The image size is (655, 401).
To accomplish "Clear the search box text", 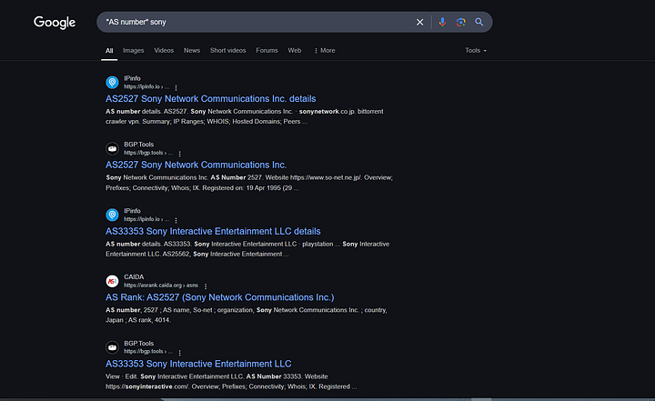I will click(x=420, y=22).
